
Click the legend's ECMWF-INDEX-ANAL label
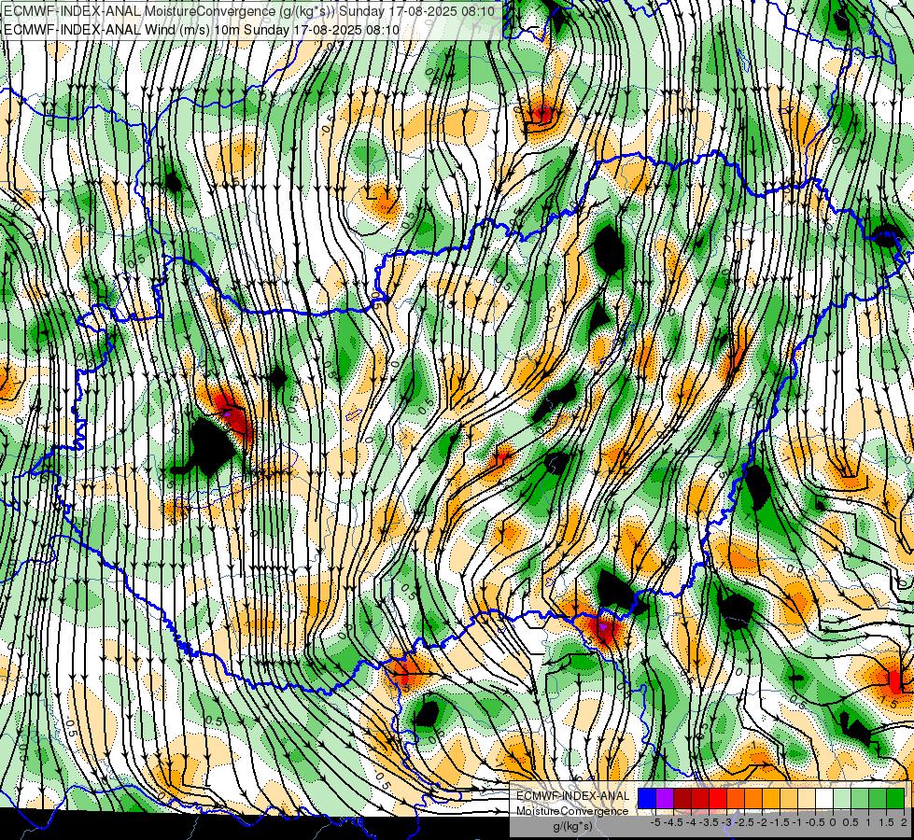click(x=573, y=796)
